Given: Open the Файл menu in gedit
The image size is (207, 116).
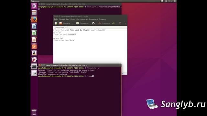Looking at the screenshot, I should [56, 19].
